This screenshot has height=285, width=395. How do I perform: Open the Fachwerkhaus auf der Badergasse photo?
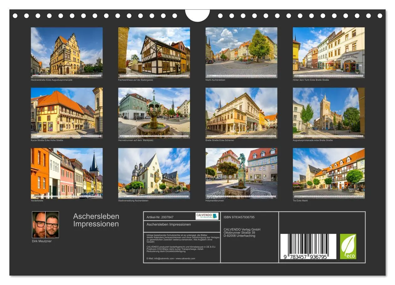[x=154, y=52]
